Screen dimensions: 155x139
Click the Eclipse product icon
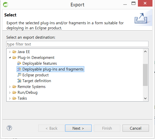[x=19, y=75]
